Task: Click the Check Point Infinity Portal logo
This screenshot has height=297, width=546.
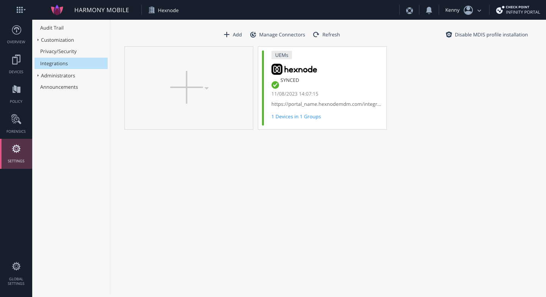Action: coord(518,10)
